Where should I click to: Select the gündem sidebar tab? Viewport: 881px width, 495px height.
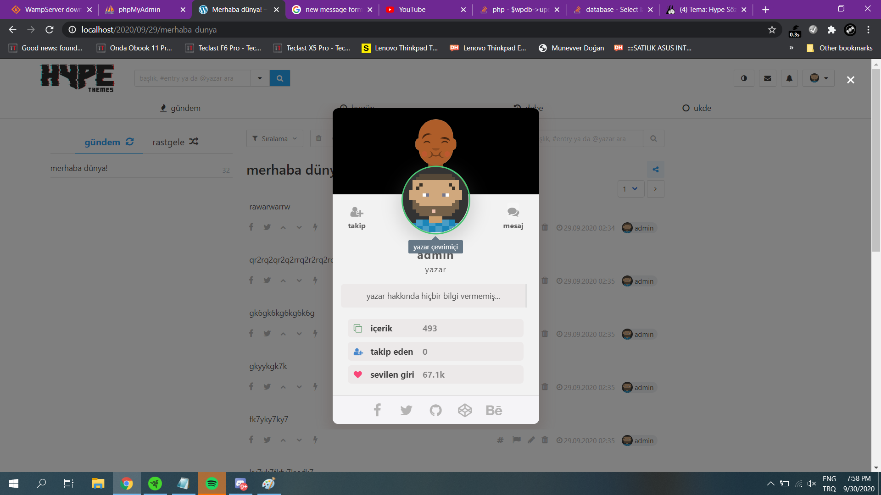(x=109, y=142)
